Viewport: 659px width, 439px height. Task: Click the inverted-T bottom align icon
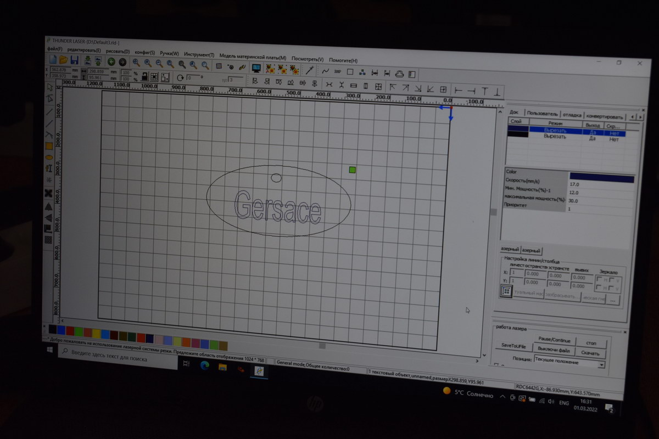(497, 92)
